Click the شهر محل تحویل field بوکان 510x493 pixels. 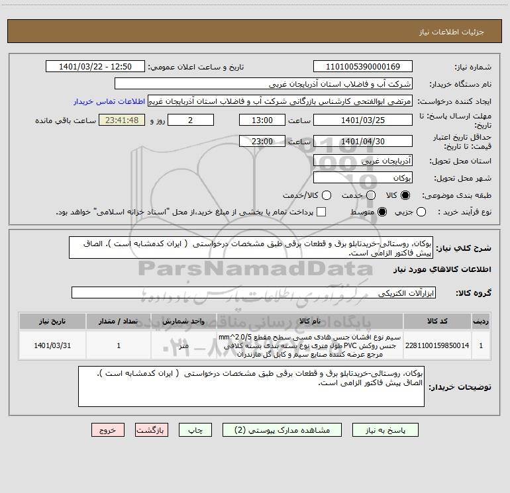(363, 178)
